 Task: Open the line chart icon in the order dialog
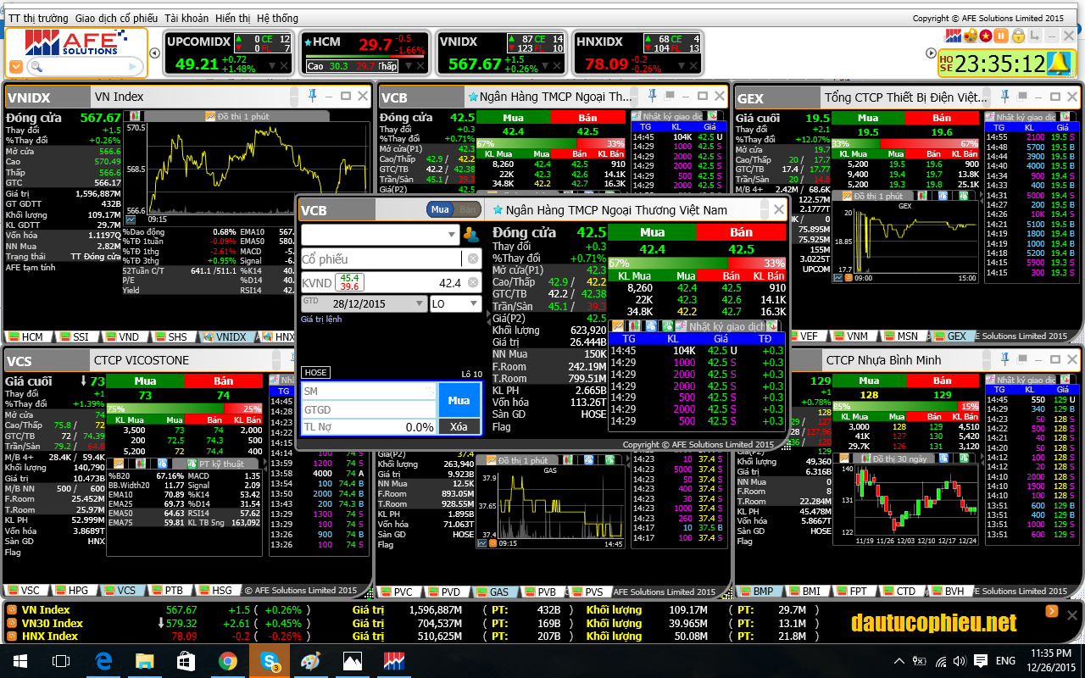[x=618, y=326]
